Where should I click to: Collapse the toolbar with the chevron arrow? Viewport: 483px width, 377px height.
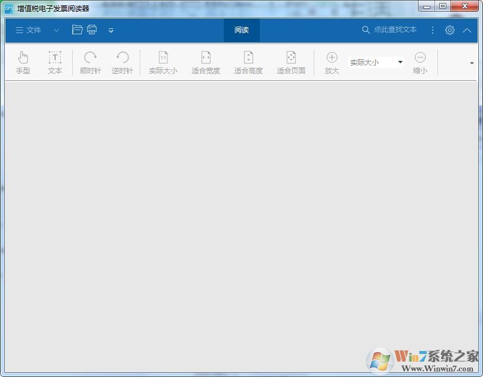point(466,30)
